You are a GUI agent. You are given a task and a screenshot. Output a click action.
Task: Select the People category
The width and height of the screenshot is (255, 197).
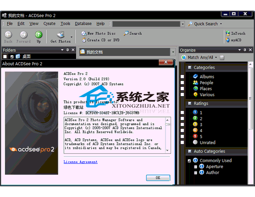[x=203, y=83]
